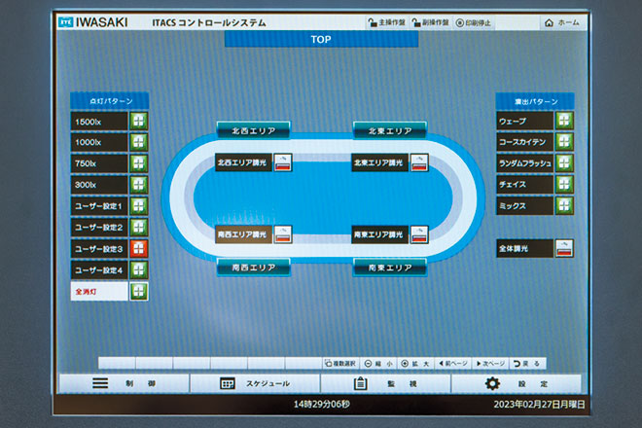Click the 主操作盤 lock icon

373,22
